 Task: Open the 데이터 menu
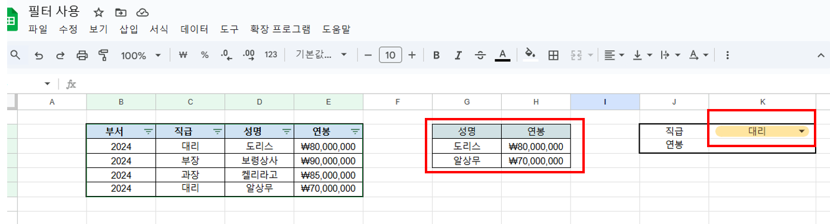coord(195,29)
